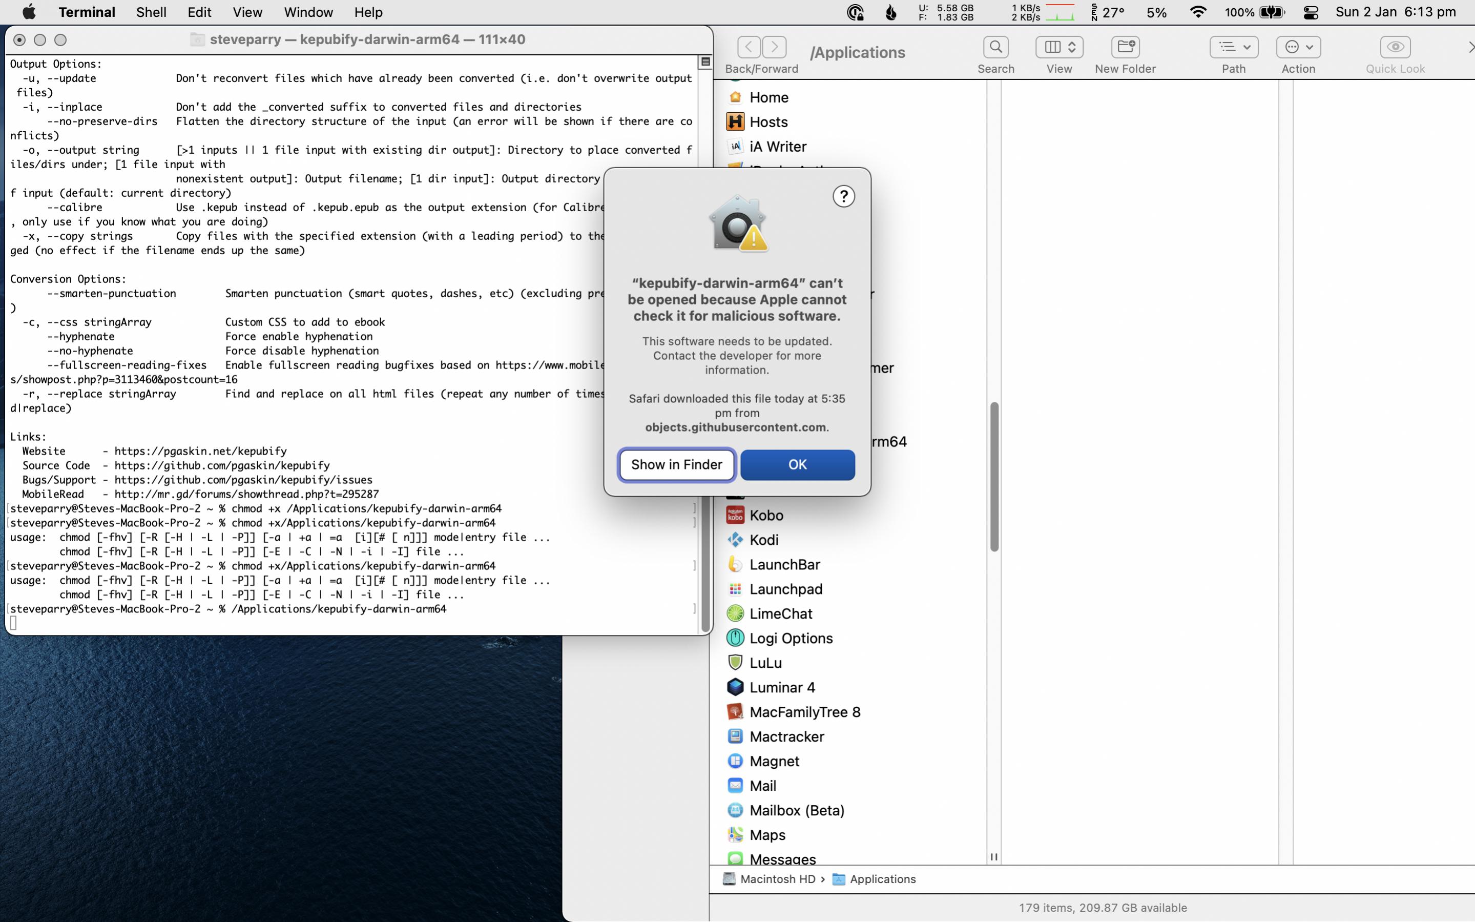Select the LimeChat app icon
This screenshot has width=1475, height=922.
tap(735, 613)
